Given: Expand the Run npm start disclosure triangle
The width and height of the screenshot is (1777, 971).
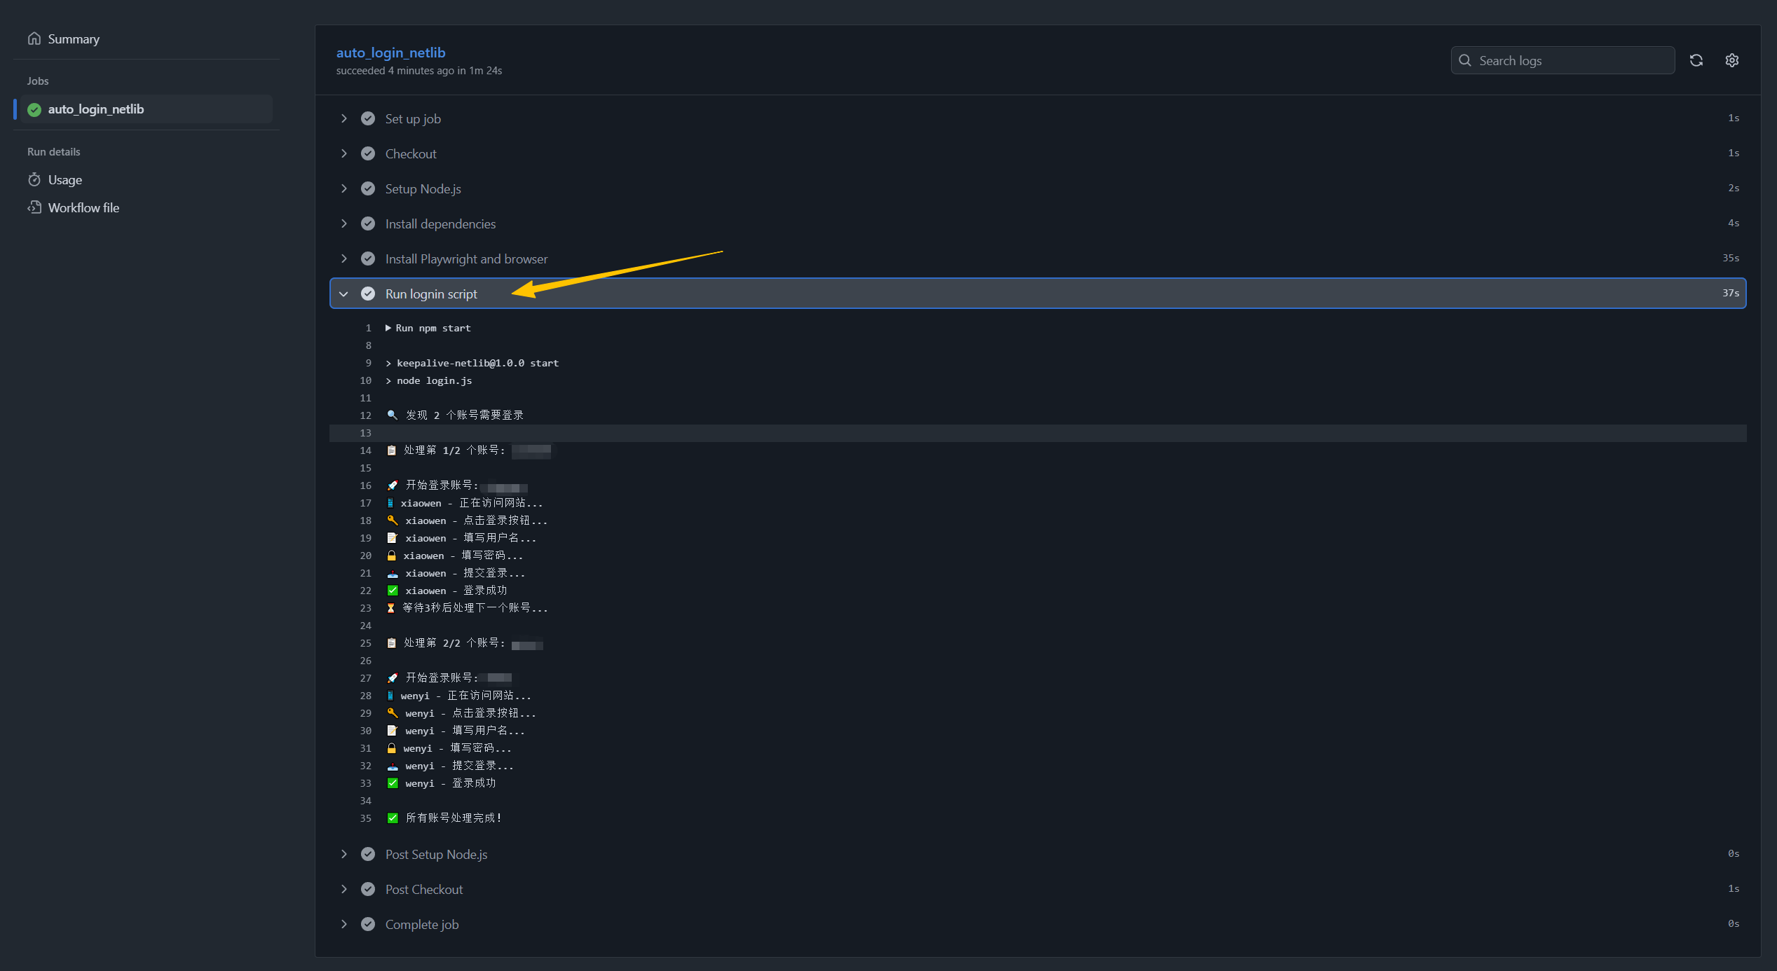Looking at the screenshot, I should [388, 328].
